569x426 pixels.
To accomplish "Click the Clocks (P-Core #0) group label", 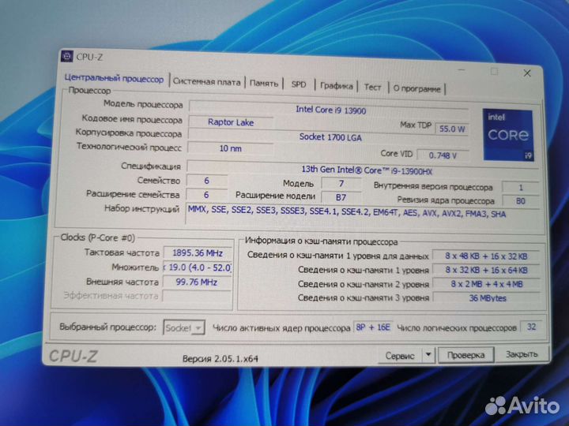I will tap(98, 237).
